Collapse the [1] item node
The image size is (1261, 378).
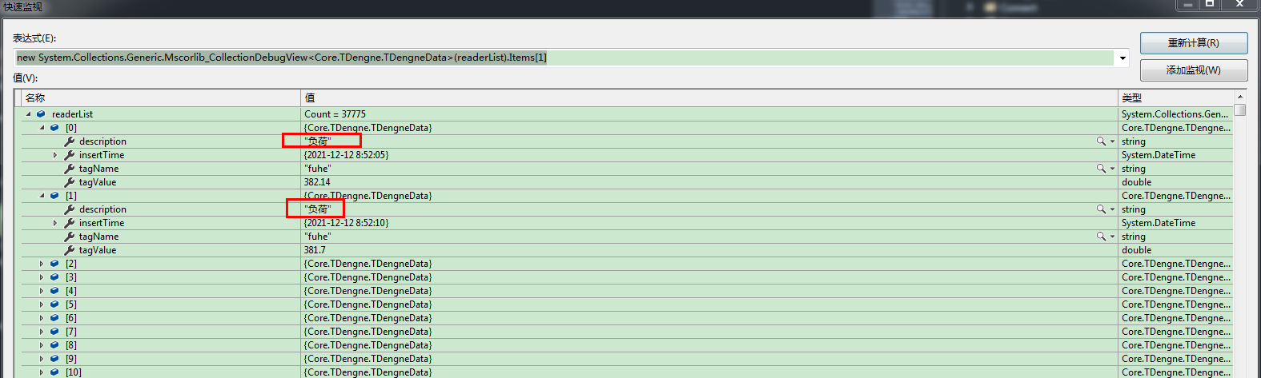click(x=42, y=196)
